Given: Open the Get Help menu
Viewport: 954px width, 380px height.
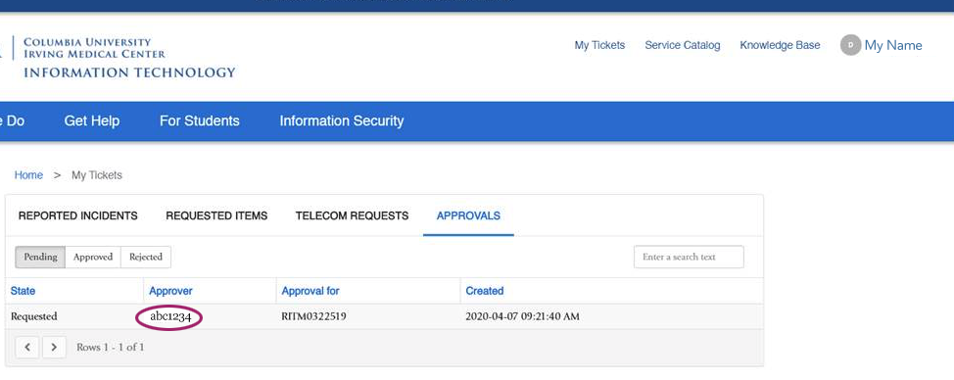Looking at the screenshot, I should point(92,121).
